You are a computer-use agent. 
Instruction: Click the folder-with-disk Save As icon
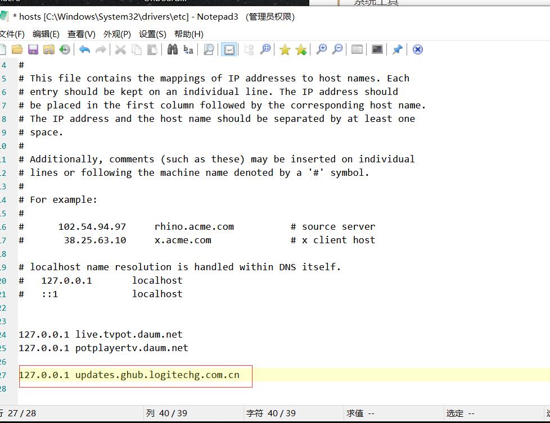(x=49, y=49)
